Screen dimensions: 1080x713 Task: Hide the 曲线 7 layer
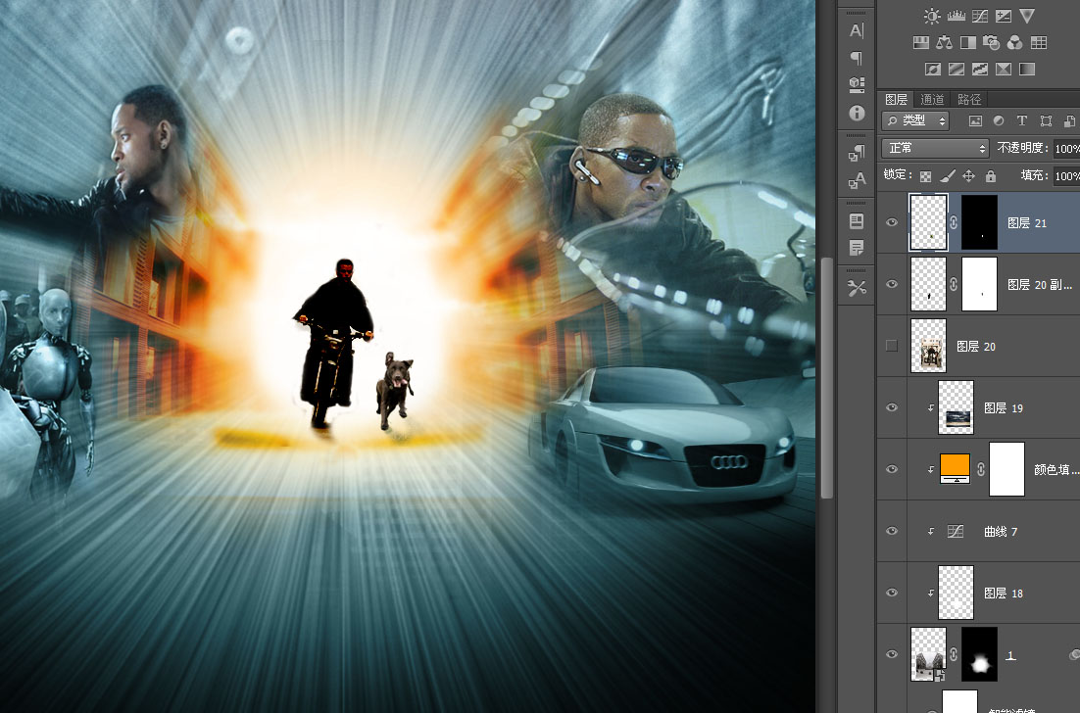coord(892,531)
